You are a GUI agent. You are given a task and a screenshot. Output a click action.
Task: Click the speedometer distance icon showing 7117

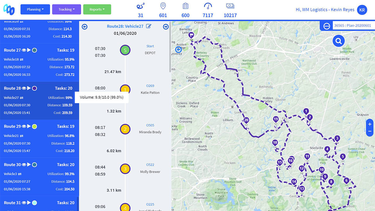click(x=208, y=6)
